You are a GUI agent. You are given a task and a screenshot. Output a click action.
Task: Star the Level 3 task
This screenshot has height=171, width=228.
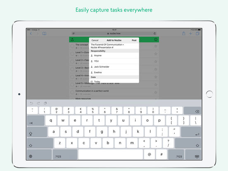pyautogui.click(x=156, y=69)
